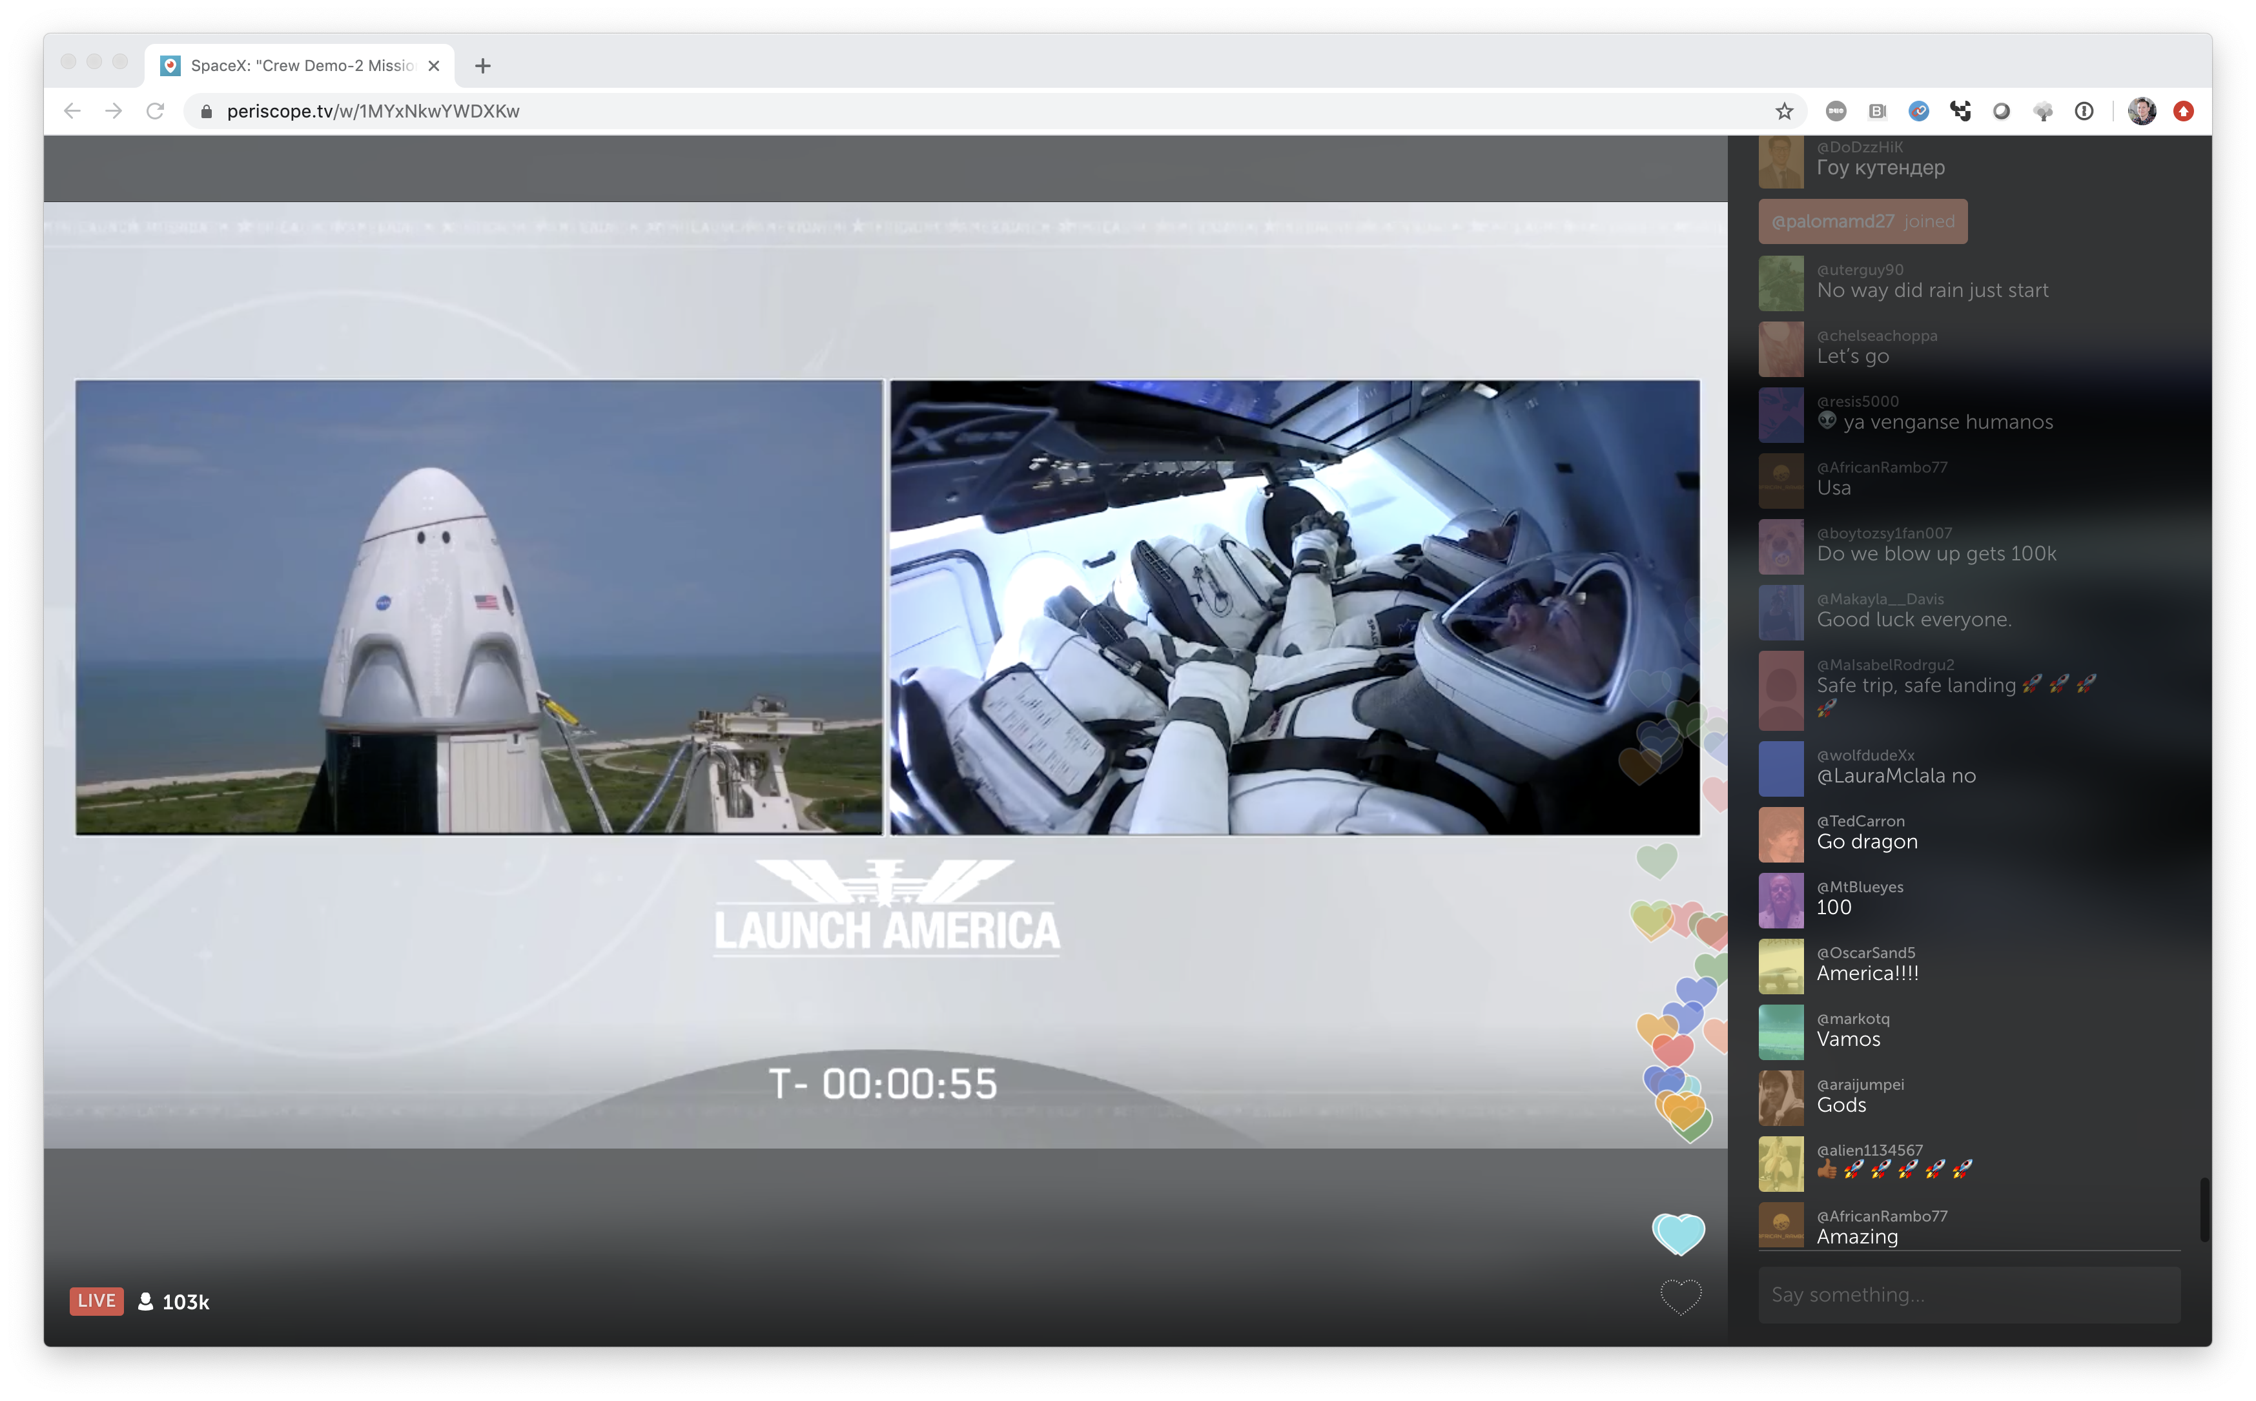Open a new browser tab

pos(482,66)
